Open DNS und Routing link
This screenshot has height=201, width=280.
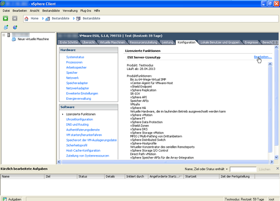point(77,125)
